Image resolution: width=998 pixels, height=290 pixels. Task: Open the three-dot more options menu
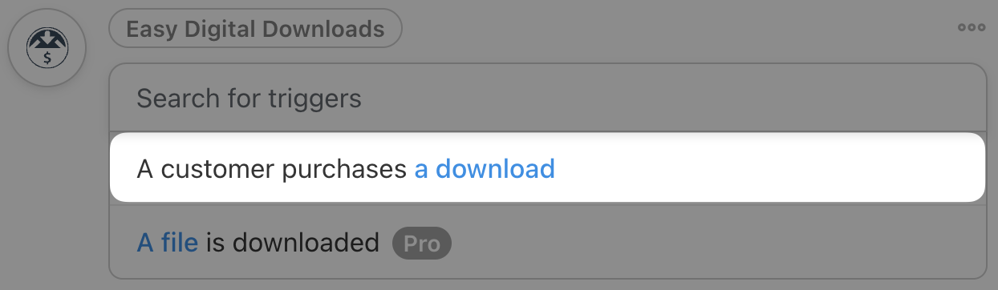coord(971,27)
